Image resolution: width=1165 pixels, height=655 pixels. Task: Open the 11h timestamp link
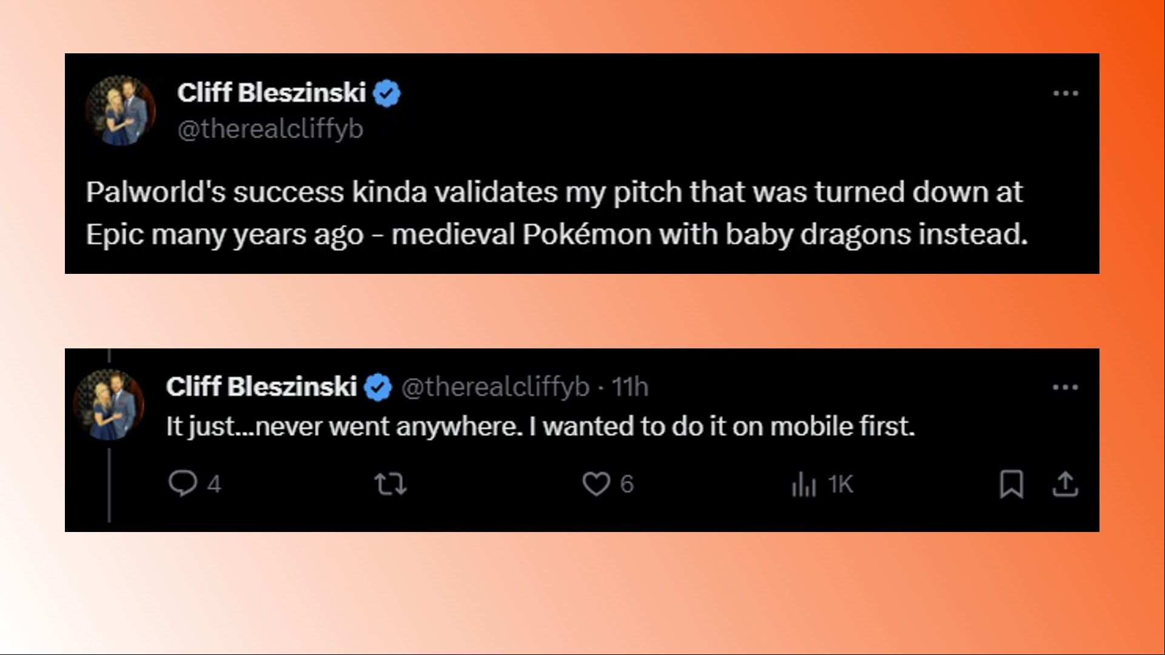(630, 387)
